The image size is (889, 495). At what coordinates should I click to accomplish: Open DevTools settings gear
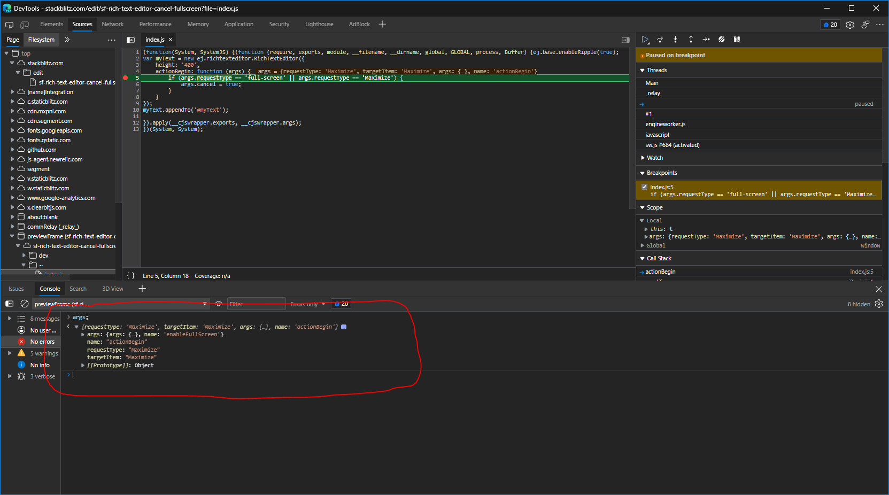point(850,25)
